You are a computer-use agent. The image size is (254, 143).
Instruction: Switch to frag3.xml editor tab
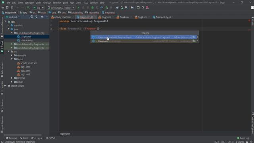[x=142, y=17]
